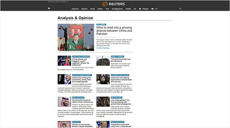Open the Life section

pyautogui.click(x=135, y=9)
